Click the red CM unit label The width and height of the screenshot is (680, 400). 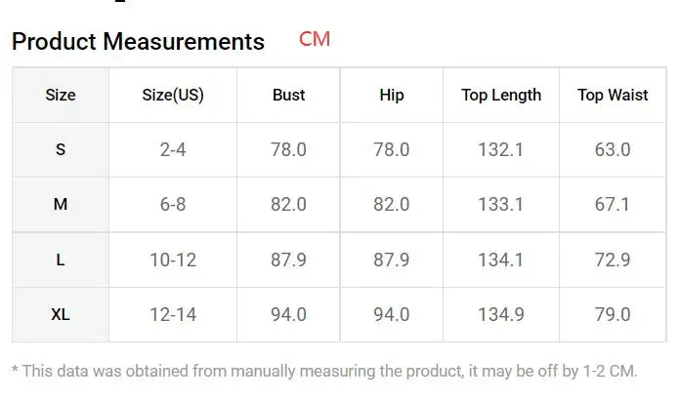(x=315, y=39)
